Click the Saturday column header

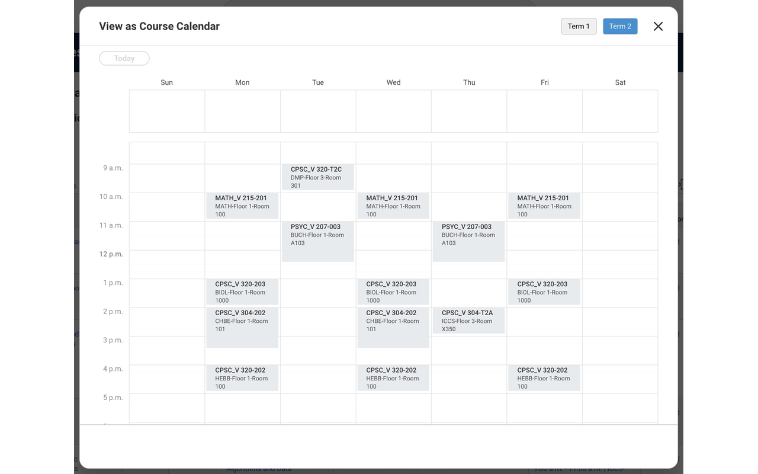pyautogui.click(x=620, y=82)
